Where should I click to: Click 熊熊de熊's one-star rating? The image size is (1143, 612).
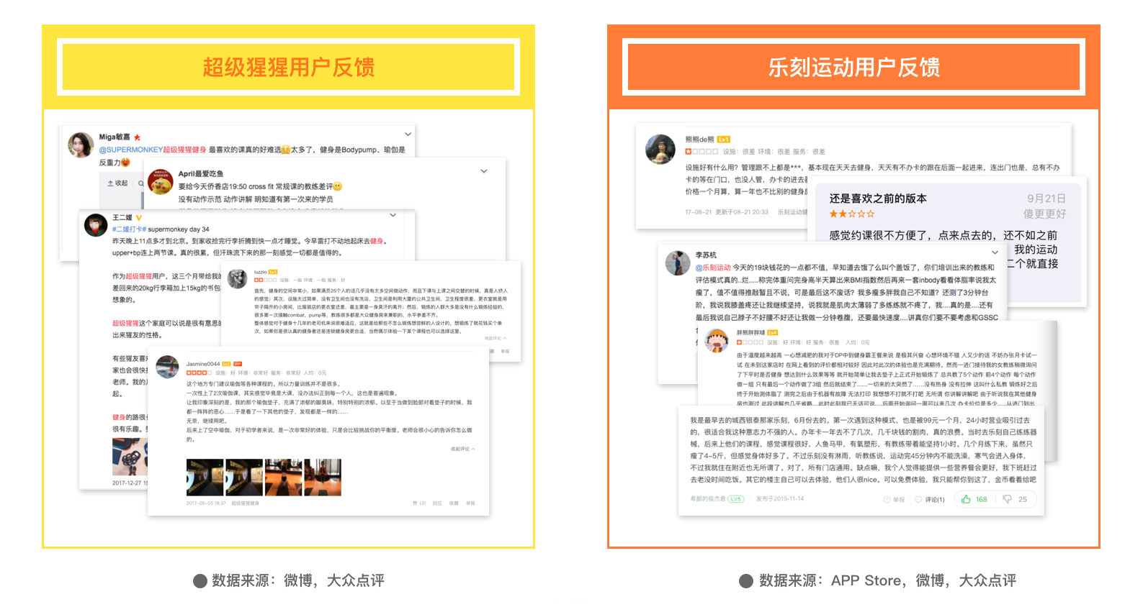coord(702,152)
